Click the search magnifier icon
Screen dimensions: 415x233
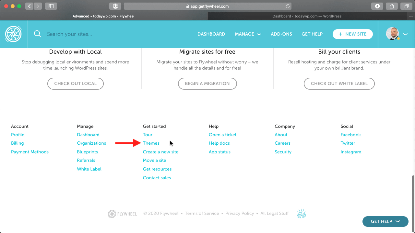[38, 34]
